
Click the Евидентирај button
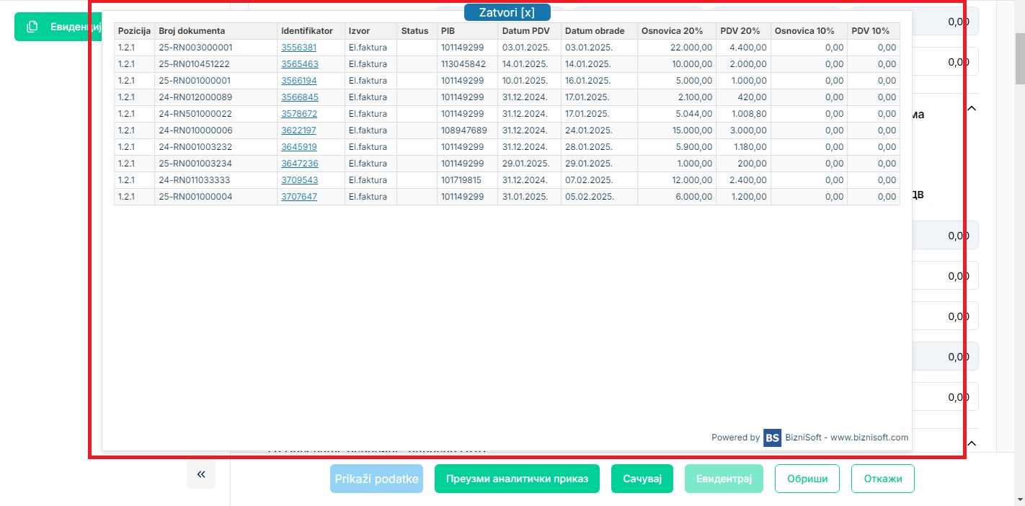click(x=724, y=479)
